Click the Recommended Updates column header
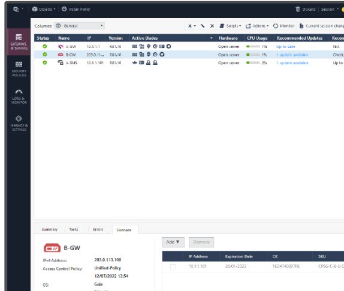The width and height of the screenshot is (344, 291). point(300,38)
